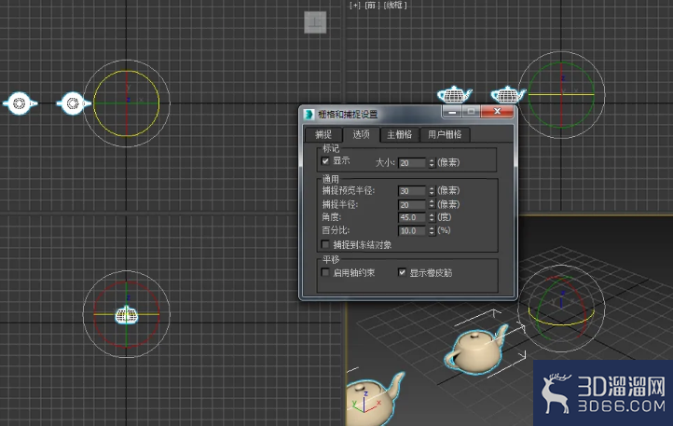Open the [+] viewport menu
Image resolution: width=673 pixels, height=426 pixels.
(x=355, y=6)
